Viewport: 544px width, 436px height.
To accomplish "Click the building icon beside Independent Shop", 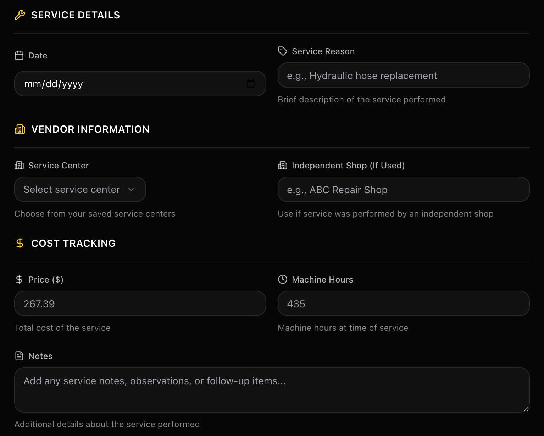I will (282, 165).
